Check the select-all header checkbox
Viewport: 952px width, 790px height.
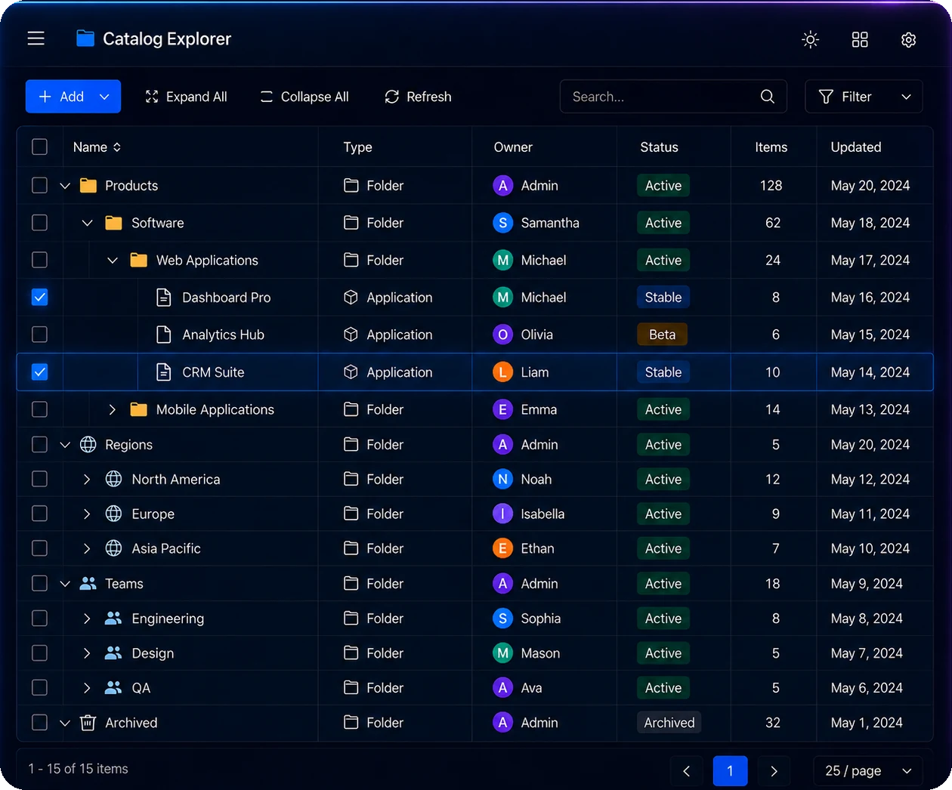pos(40,147)
